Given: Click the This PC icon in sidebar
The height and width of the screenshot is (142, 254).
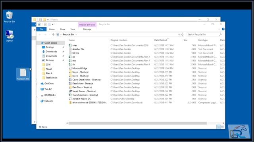Looking at the screenshot, I should point(42,89).
